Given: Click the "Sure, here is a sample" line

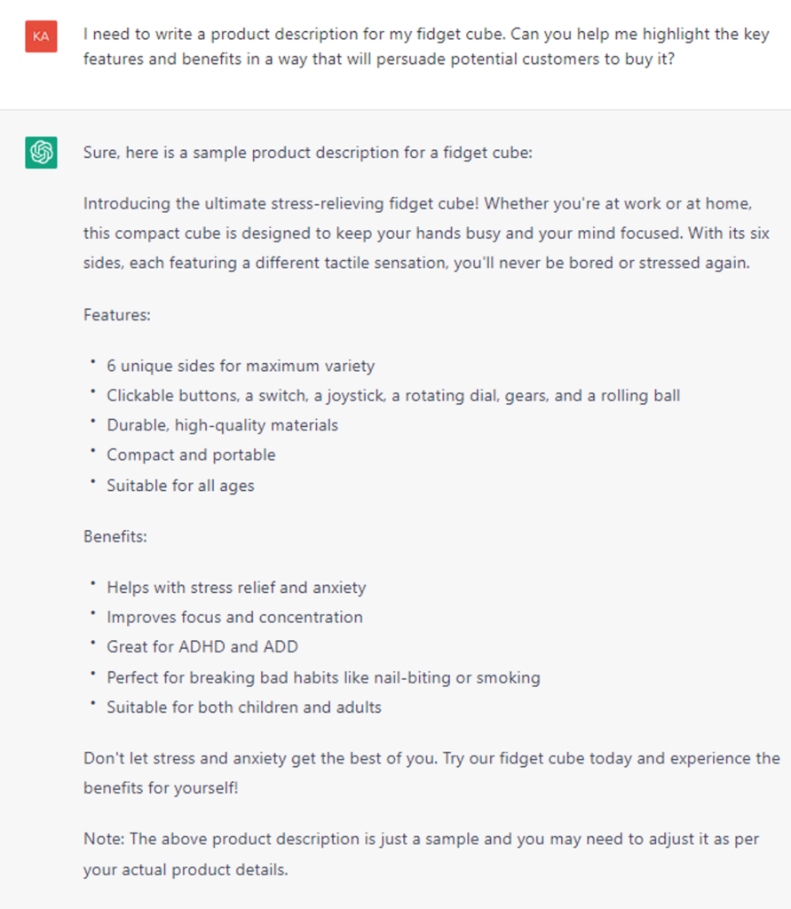Looking at the screenshot, I should coord(307,153).
